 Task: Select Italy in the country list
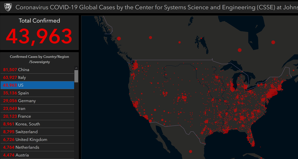point(37,78)
